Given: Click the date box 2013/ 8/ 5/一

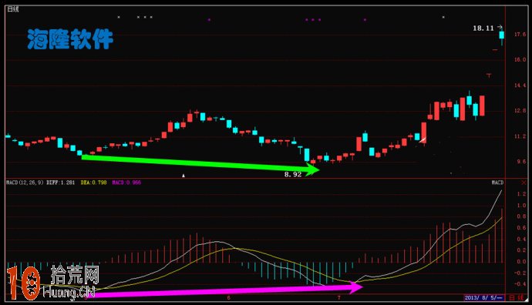Looking at the screenshot, I should point(484,298).
